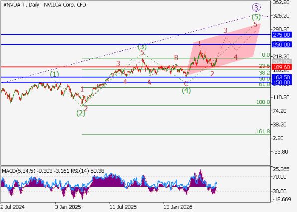The image size is (297, 212).
Task: Click the green (1) wave label
Action: pos(54,74)
